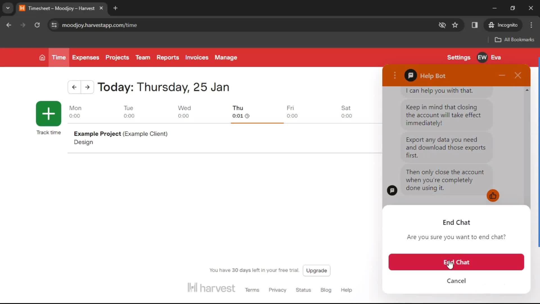
Task: Open new browser tab
Action: [x=115, y=8]
